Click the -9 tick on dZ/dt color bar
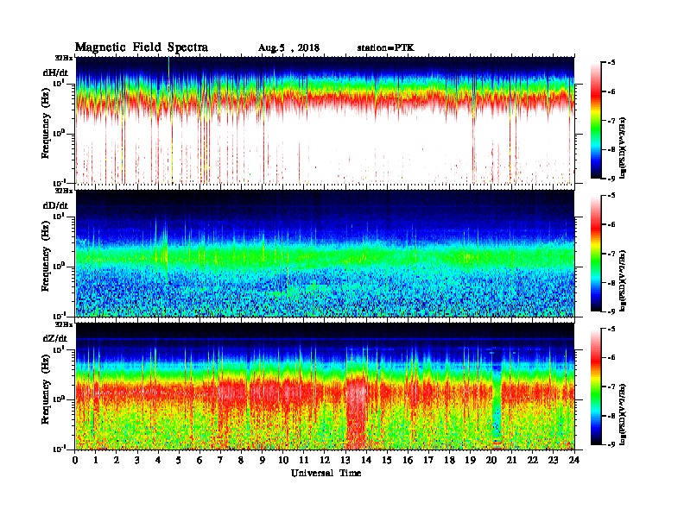684x528 pixels. [x=611, y=444]
